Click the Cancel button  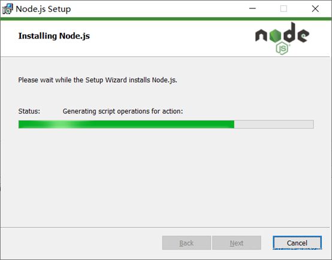[x=297, y=243]
